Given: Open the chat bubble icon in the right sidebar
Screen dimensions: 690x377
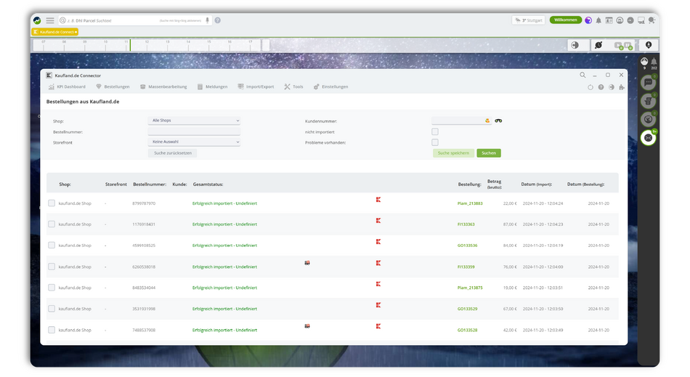Looking at the screenshot, I should pos(648,84).
